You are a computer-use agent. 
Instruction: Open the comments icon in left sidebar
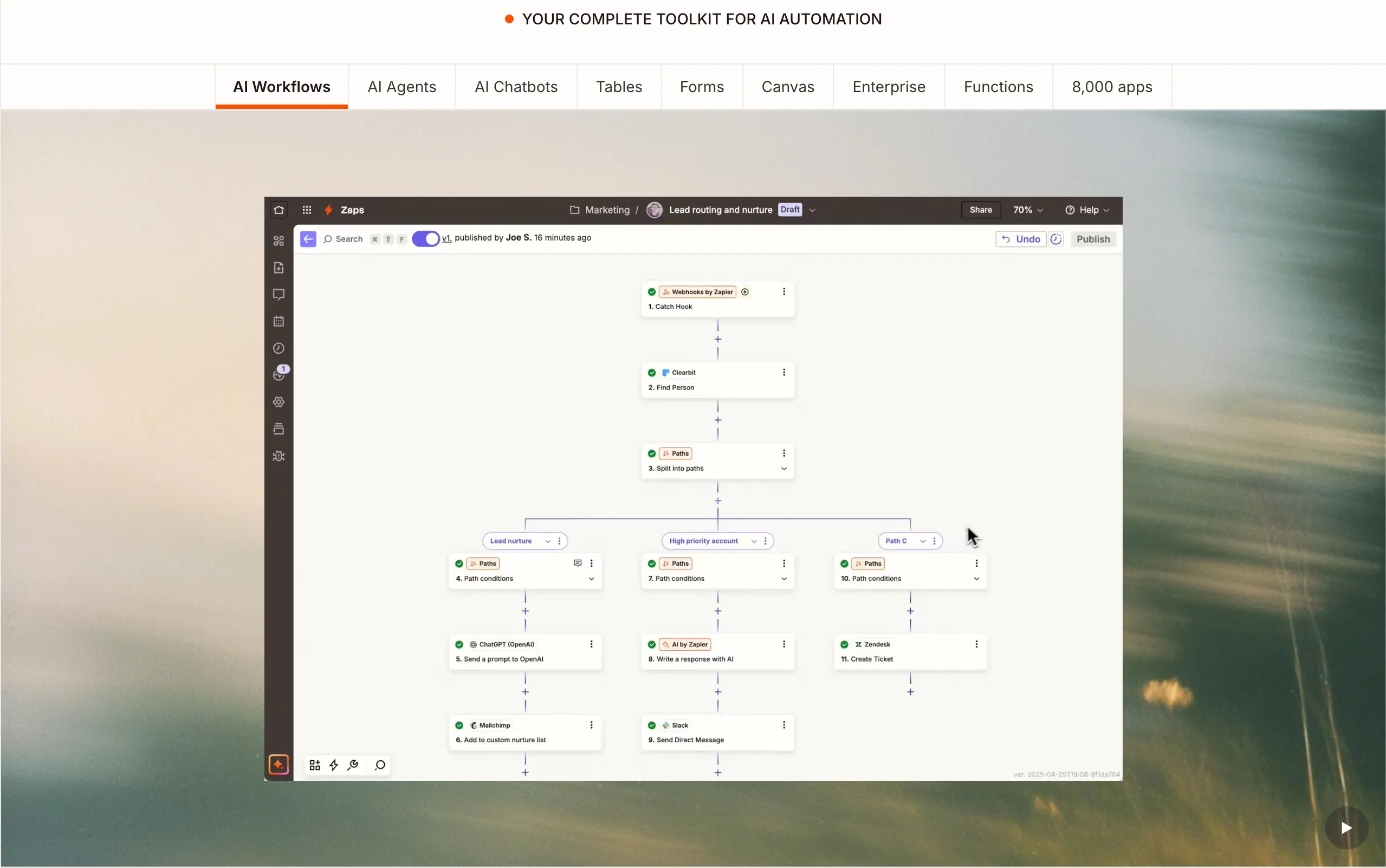click(x=279, y=295)
